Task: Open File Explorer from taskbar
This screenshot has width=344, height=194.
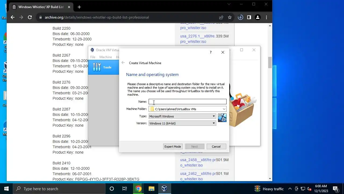Action: coord(151,189)
